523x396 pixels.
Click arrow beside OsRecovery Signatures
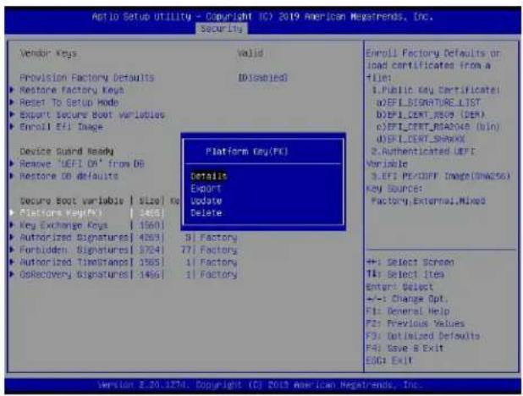13,274
